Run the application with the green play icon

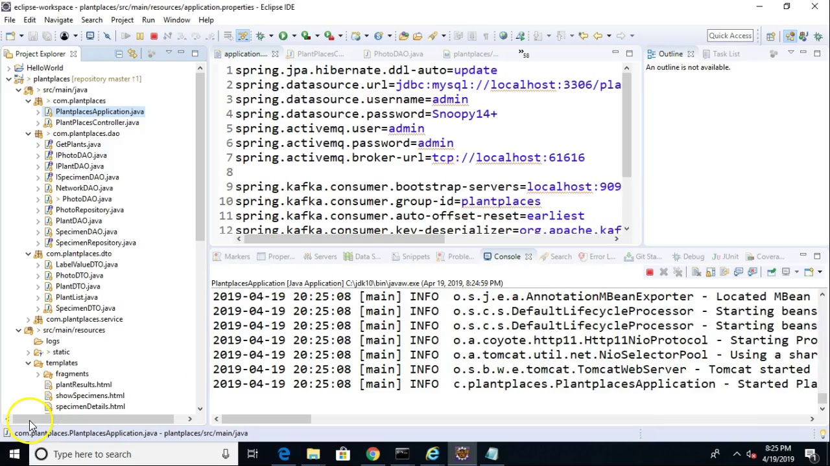point(283,36)
